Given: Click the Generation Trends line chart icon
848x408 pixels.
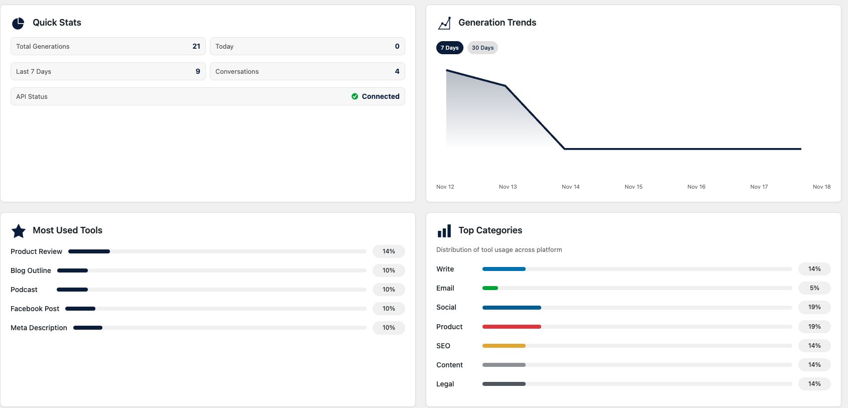Looking at the screenshot, I should pos(444,23).
